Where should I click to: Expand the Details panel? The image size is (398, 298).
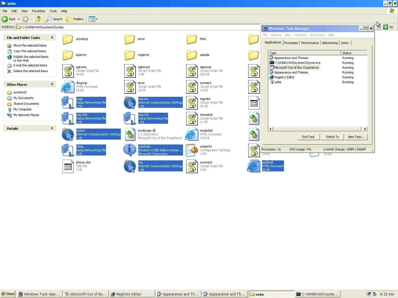[52, 128]
